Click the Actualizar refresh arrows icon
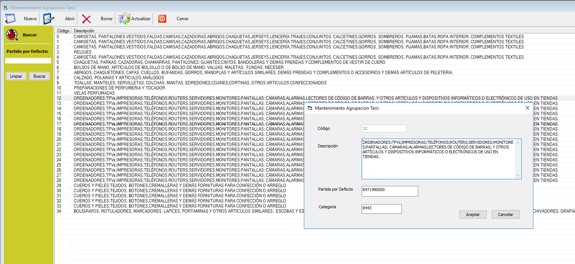The height and width of the screenshot is (264, 575). coord(124,19)
